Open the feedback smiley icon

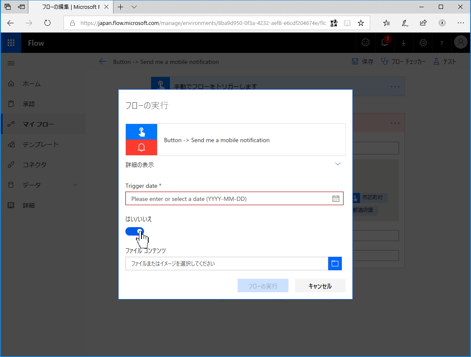point(365,43)
